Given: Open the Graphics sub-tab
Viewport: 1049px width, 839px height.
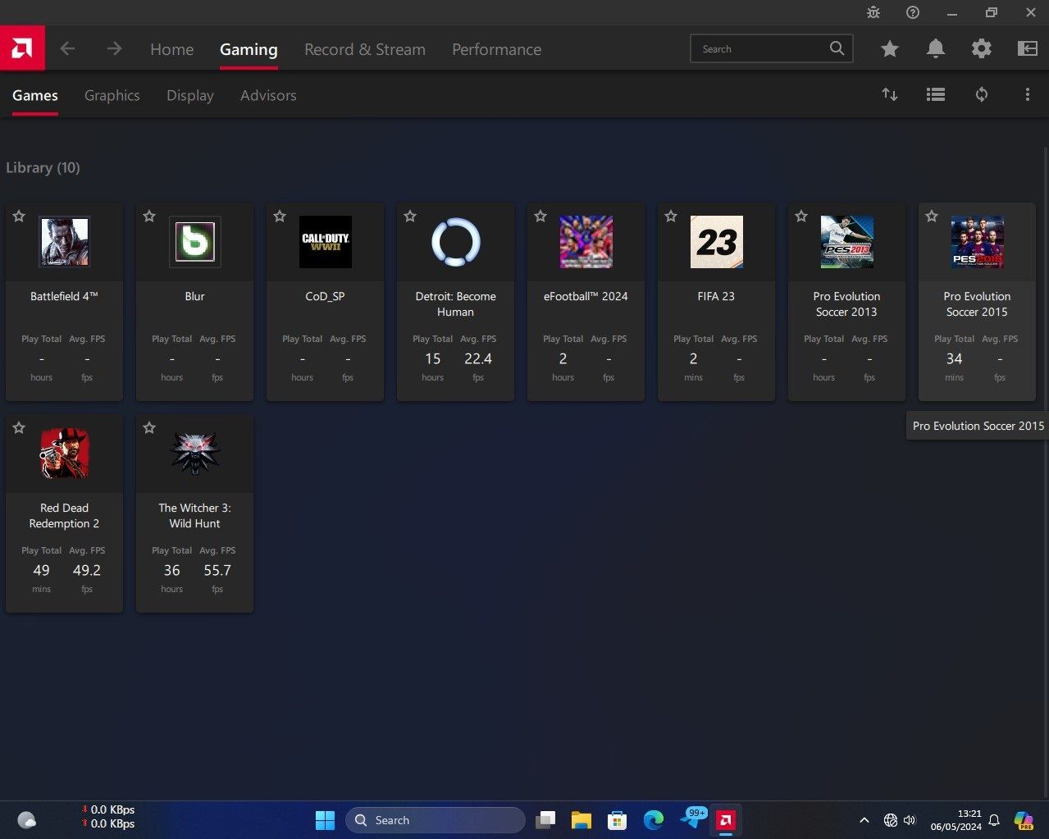Looking at the screenshot, I should click(x=112, y=95).
